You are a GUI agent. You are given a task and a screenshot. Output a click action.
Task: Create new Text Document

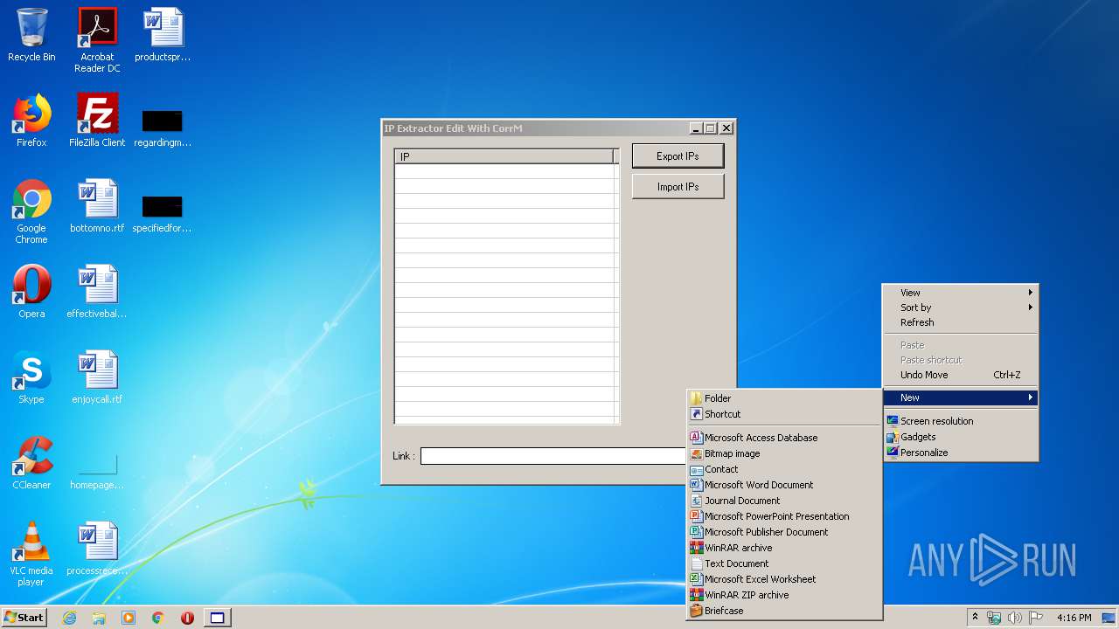[x=784, y=563]
